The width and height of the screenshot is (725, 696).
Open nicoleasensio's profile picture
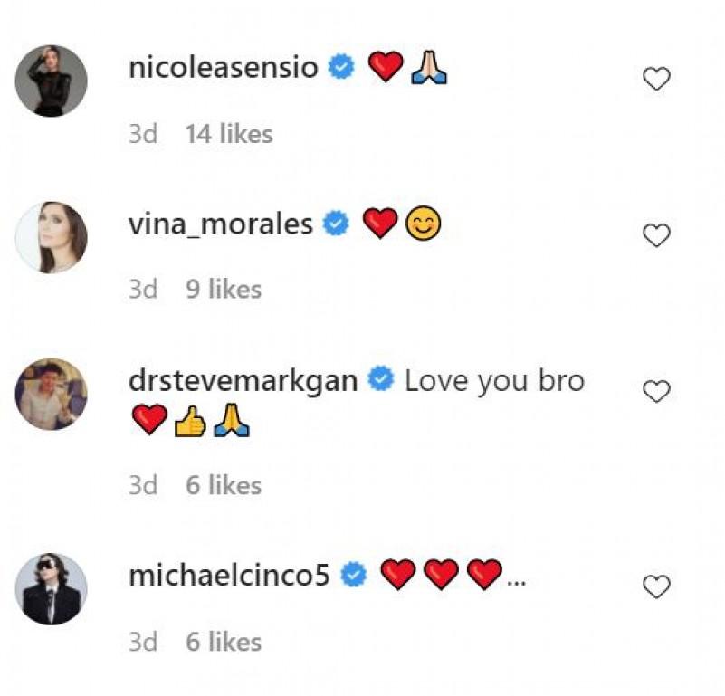(52, 81)
